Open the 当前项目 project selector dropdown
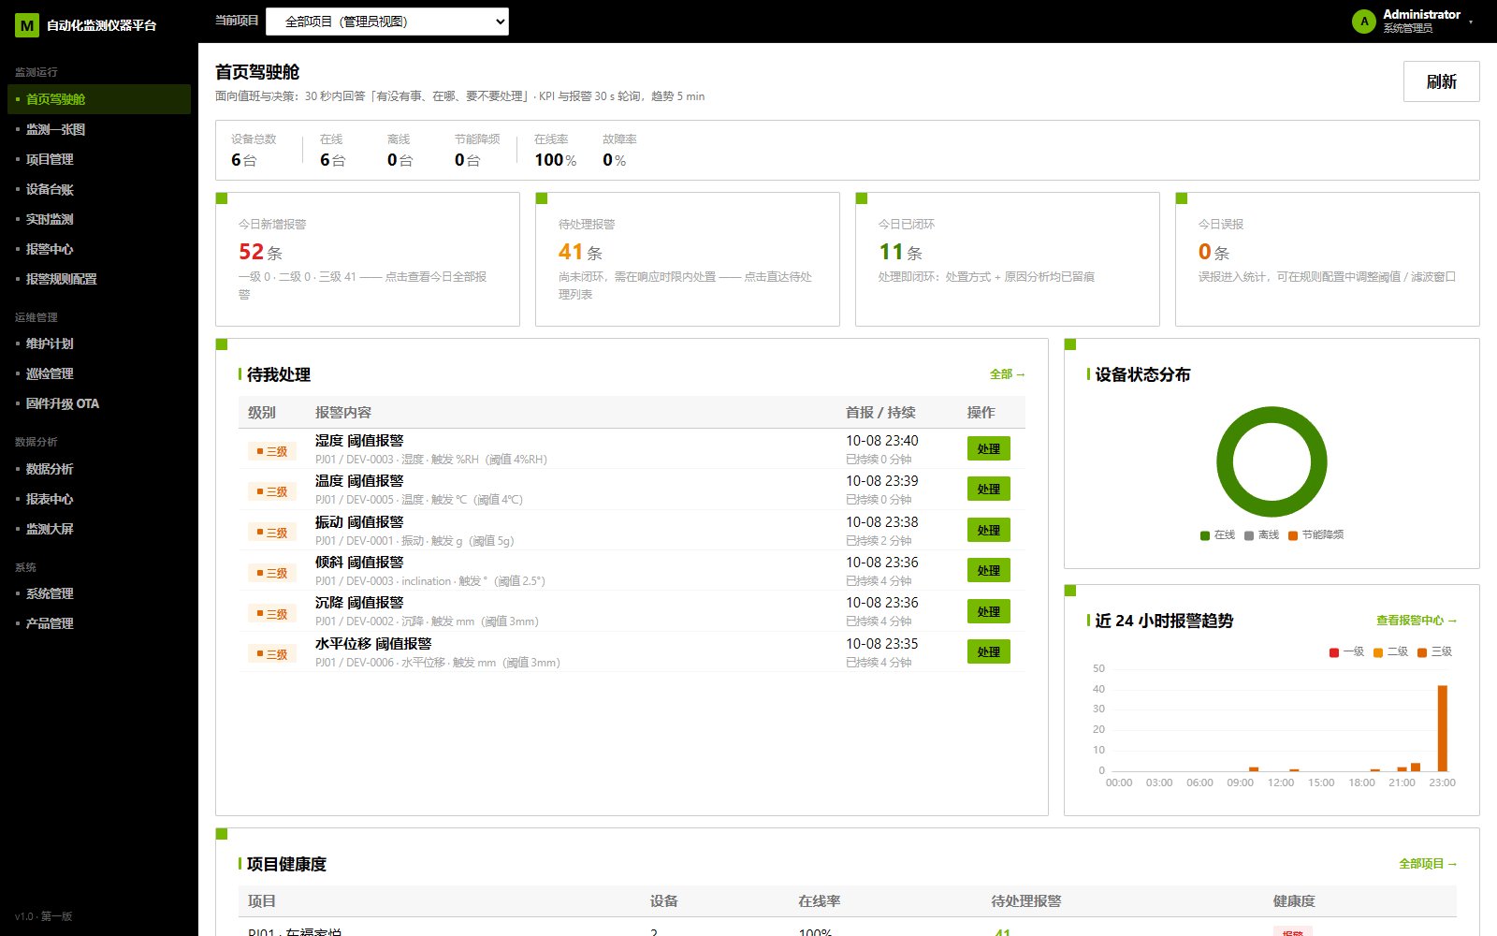The image size is (1497, 936). click(x=387, y=22)
